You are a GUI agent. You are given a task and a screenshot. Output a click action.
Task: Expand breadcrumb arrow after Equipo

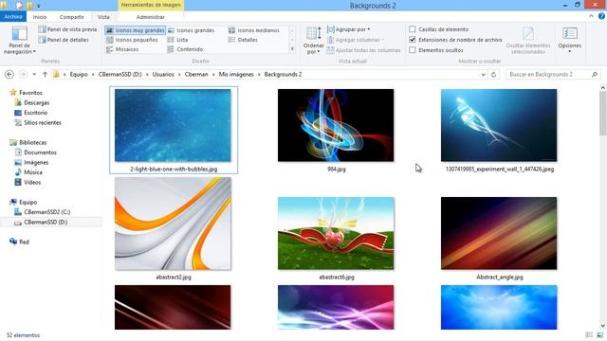coord(93,75)
